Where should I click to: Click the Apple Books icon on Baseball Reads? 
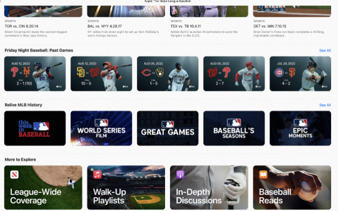[263, 175]
